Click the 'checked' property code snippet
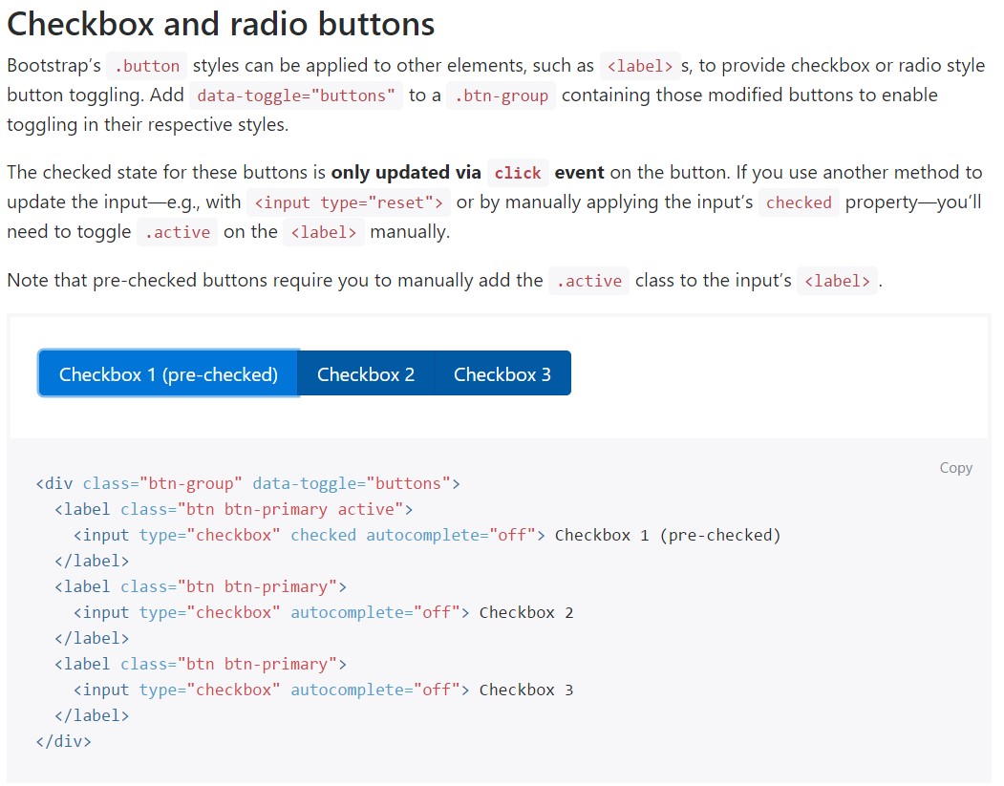 tap(798, 202)
